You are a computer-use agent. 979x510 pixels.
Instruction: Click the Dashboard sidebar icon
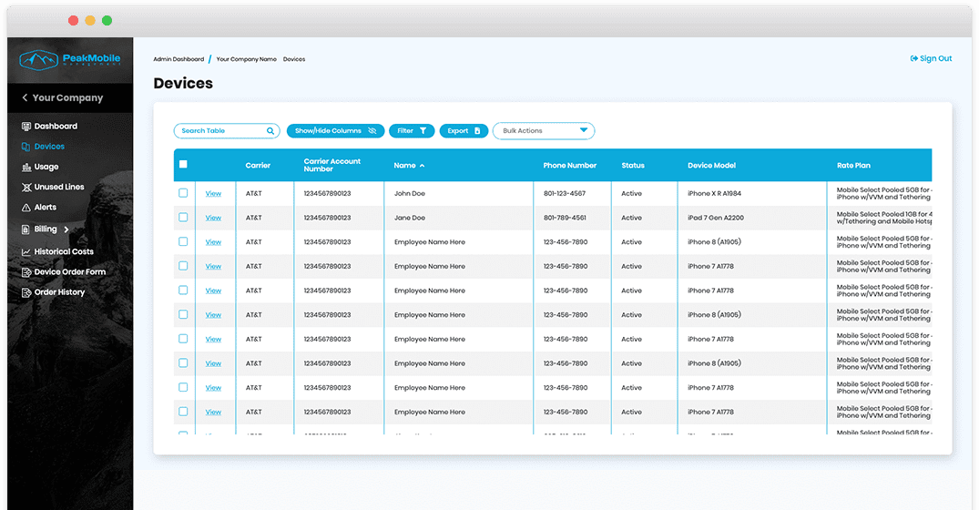coord(26,126)
